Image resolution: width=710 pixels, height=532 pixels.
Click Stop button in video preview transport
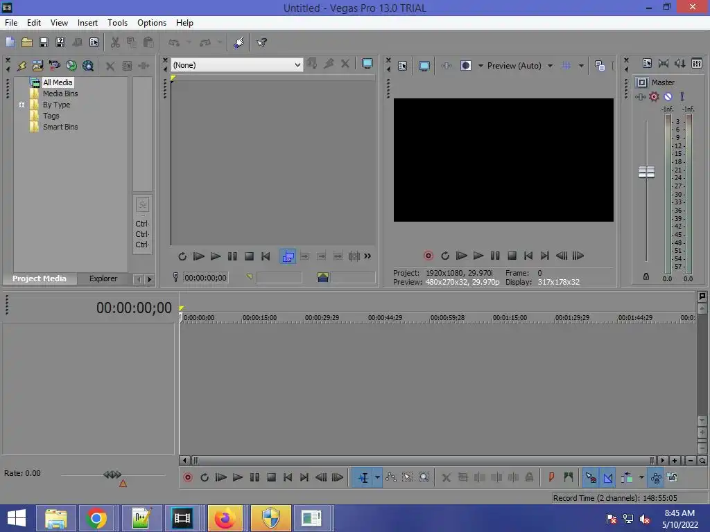coord(512,256)
